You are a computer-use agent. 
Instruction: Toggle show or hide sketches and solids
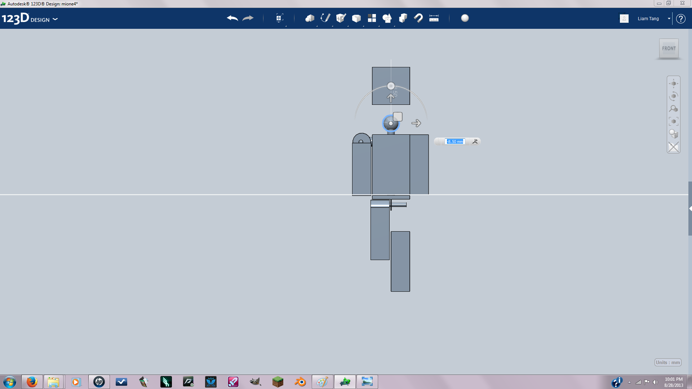click(x=673, y=147)
